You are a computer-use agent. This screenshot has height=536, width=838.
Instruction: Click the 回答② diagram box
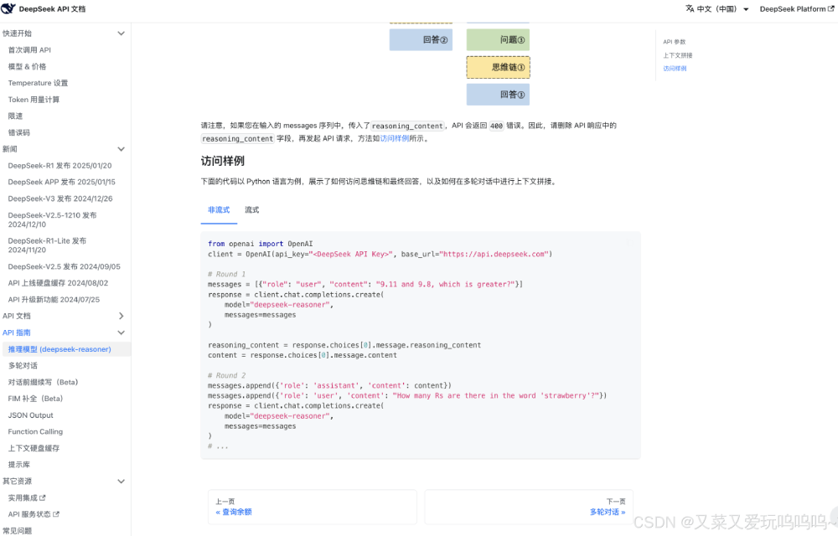tap(422, 39)
